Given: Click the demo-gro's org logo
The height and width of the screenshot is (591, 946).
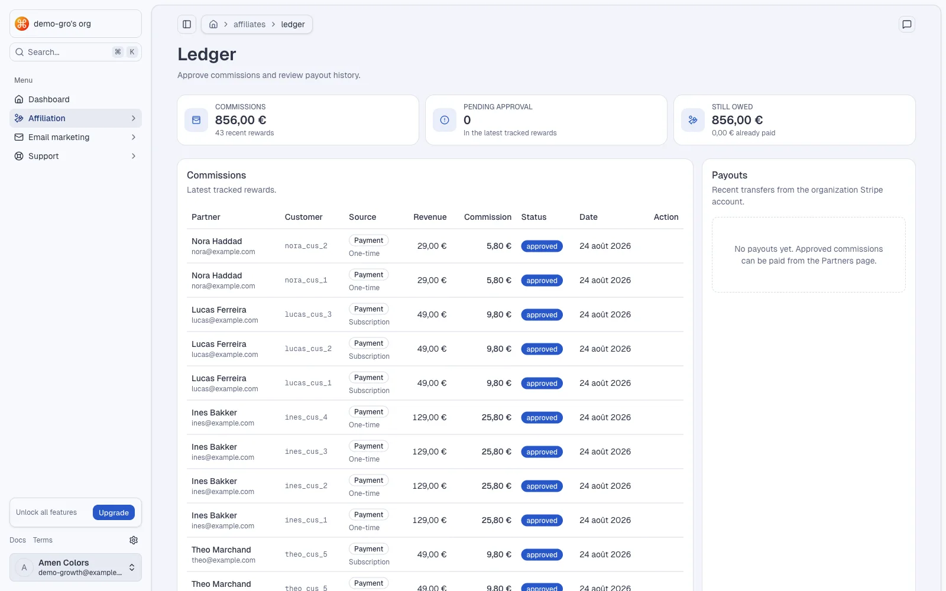Looking at the screenshot, I should 22,24.
